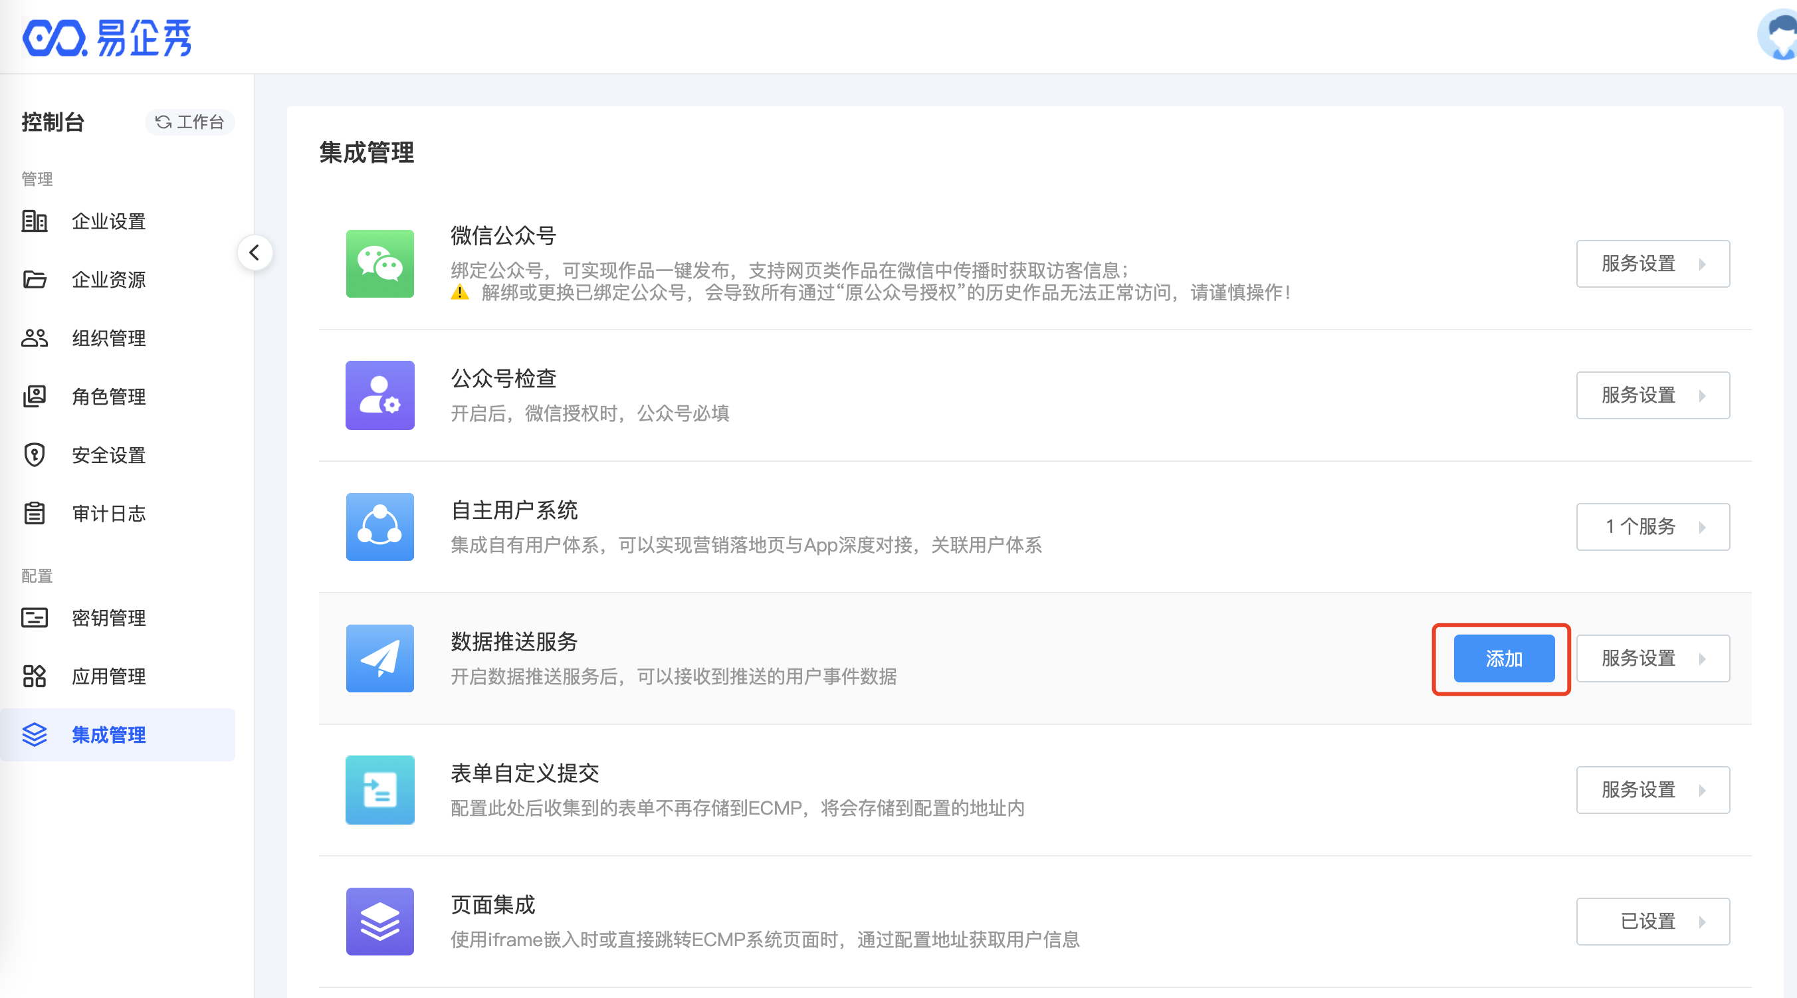Image resolution: width=1797 pixels, height=998 pixels.
Task: Open the user avatar menu
Action: tap(1778, 35)
